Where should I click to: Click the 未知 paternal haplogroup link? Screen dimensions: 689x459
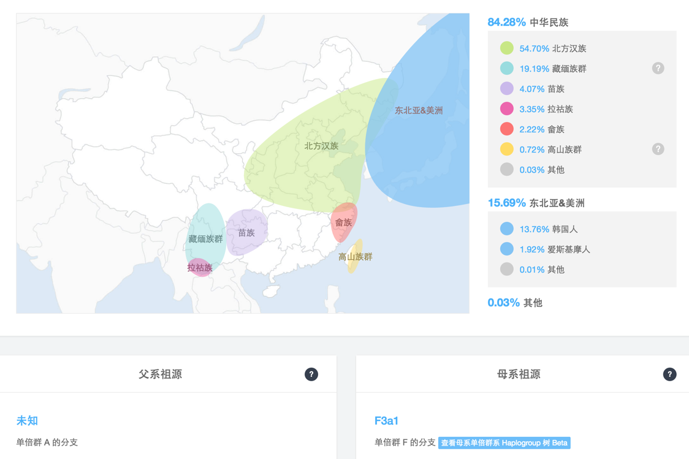coord(27,420)
